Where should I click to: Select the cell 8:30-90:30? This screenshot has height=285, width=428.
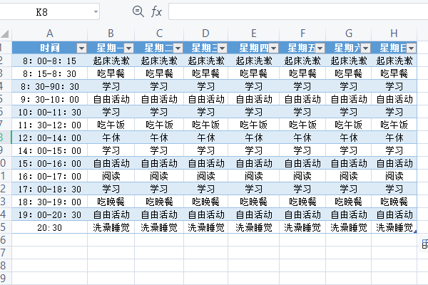point(50,86)
